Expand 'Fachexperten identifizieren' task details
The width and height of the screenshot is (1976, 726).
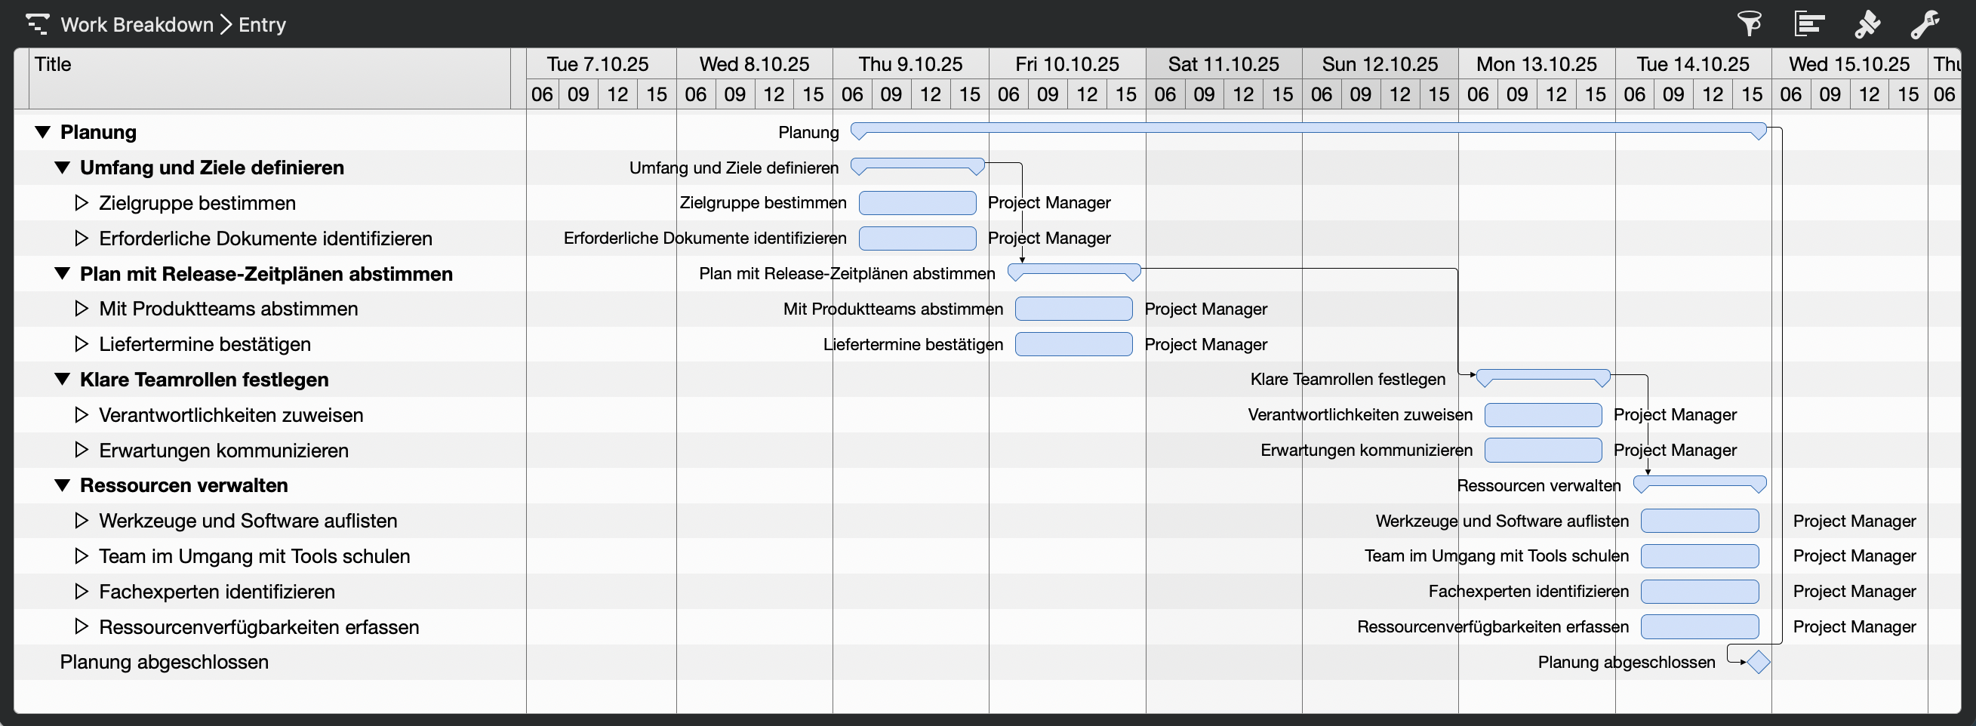82,591
